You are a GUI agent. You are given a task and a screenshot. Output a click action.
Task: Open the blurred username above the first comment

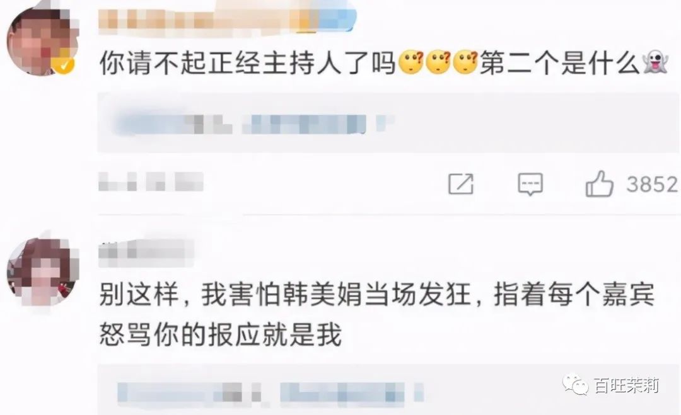click(227, 18)
